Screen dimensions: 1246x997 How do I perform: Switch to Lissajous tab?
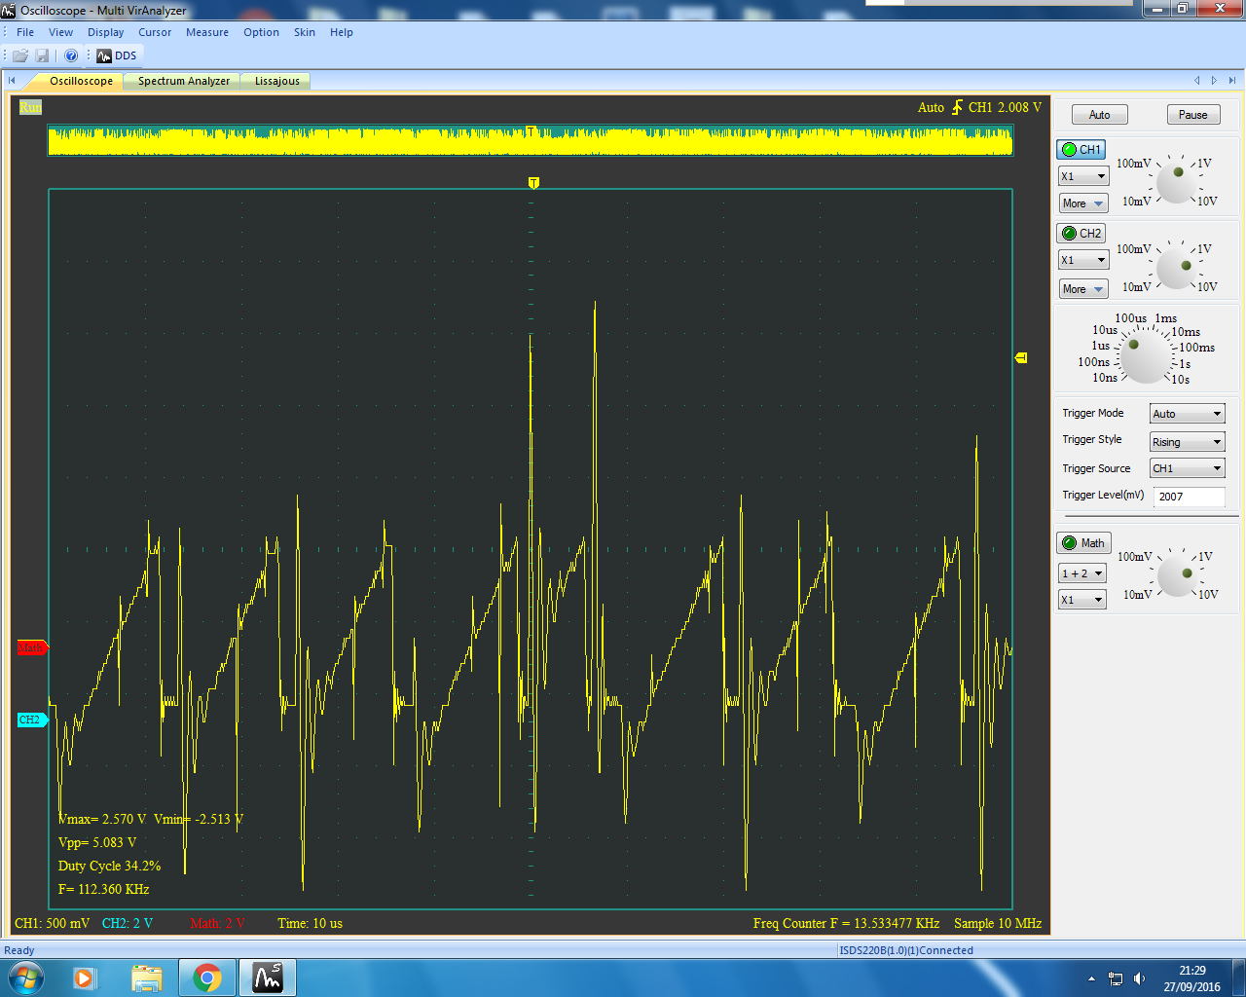277,81
